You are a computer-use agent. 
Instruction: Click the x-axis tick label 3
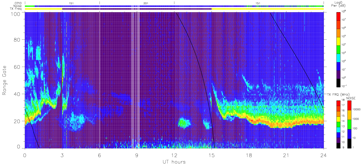(x=62, y=155)
